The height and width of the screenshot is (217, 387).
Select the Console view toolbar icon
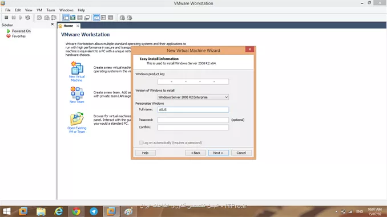(x=111, y=18)
